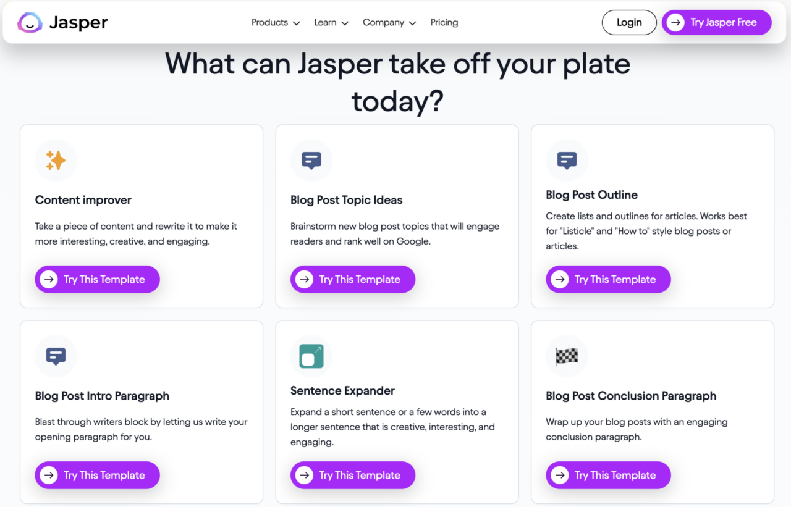Click the Jasper logo icon
Screen dimensions: 791x507
[x=29, y=23]
